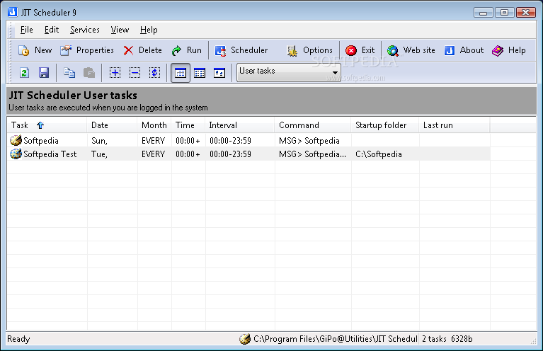Open the Help menu in the menu bar
The height and width of the screenshot is (351, 543).
point(149,30)
